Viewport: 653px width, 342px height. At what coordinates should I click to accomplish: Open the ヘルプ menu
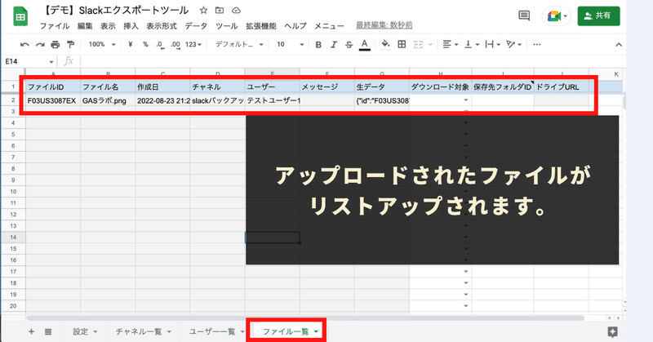pos(295,26)
